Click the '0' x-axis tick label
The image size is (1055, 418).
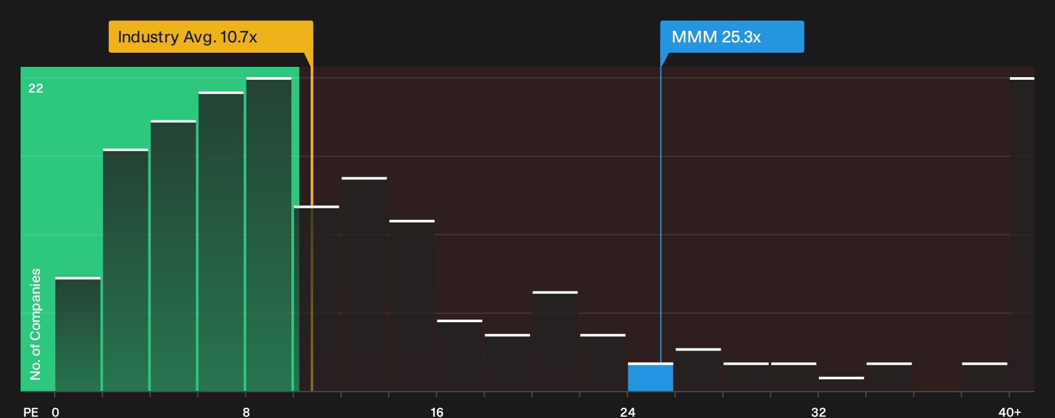coord(55,412)
